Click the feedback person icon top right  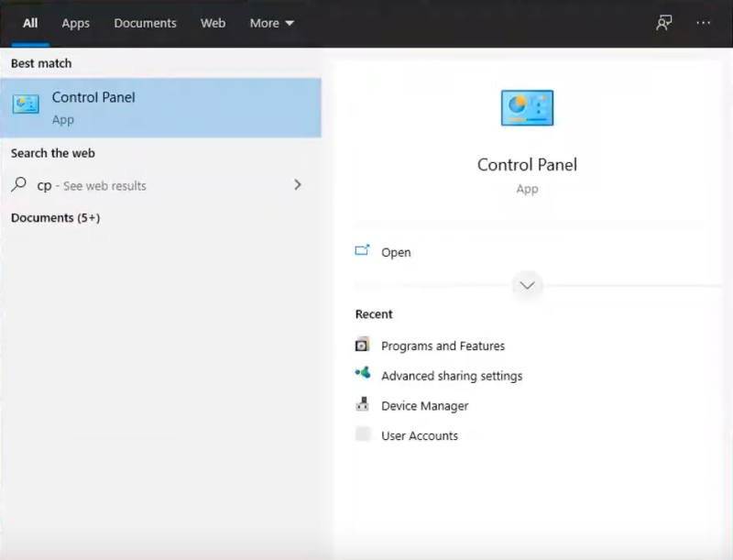[662, 23]
